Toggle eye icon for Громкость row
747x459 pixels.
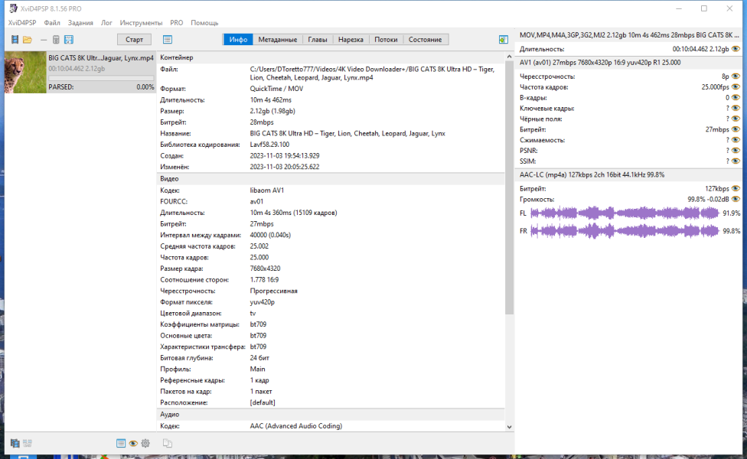click(736, 199)
